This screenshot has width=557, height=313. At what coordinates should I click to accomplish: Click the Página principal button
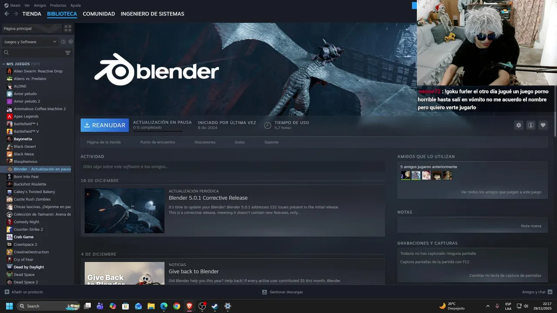click(x=31, y=28)
